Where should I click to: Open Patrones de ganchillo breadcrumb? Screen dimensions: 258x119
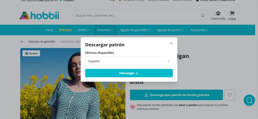42,42
